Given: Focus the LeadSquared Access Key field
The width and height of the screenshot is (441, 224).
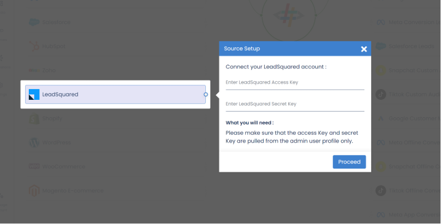Looking at the screenshot, I should point(295,82).
